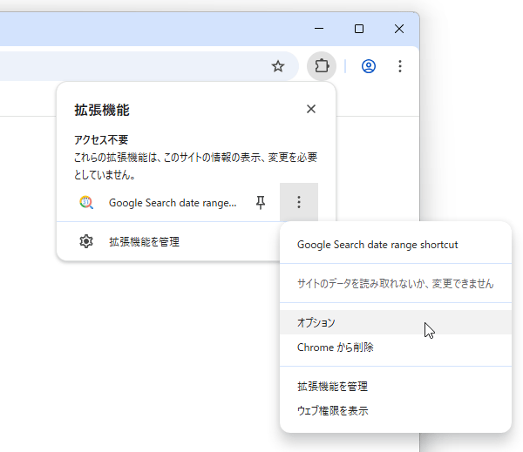Viewport: 523px width, 452px height.
Task: Select オプション from the context menu
Action: [396, 322]
